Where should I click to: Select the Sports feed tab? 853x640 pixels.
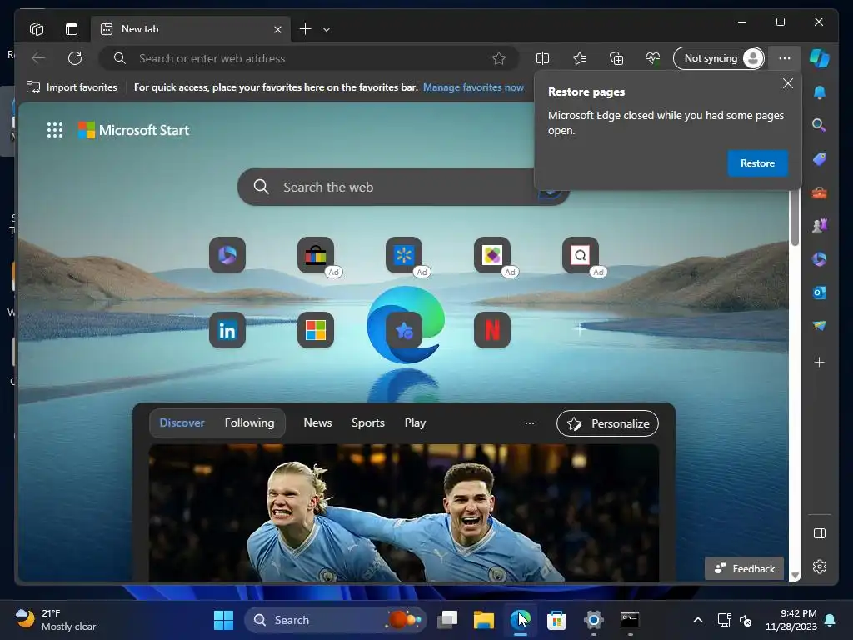[x=367, y=422]
